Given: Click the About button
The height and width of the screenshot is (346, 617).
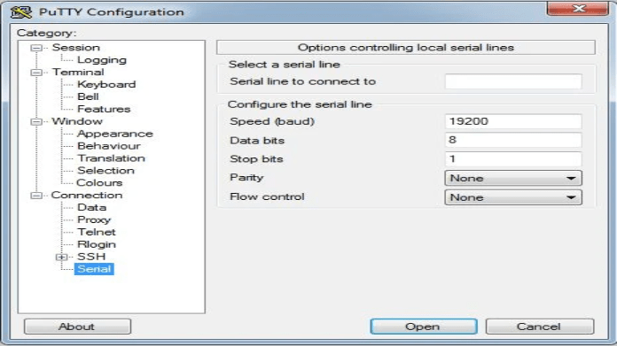Looking at the screenshot, I should pos(77,327).
